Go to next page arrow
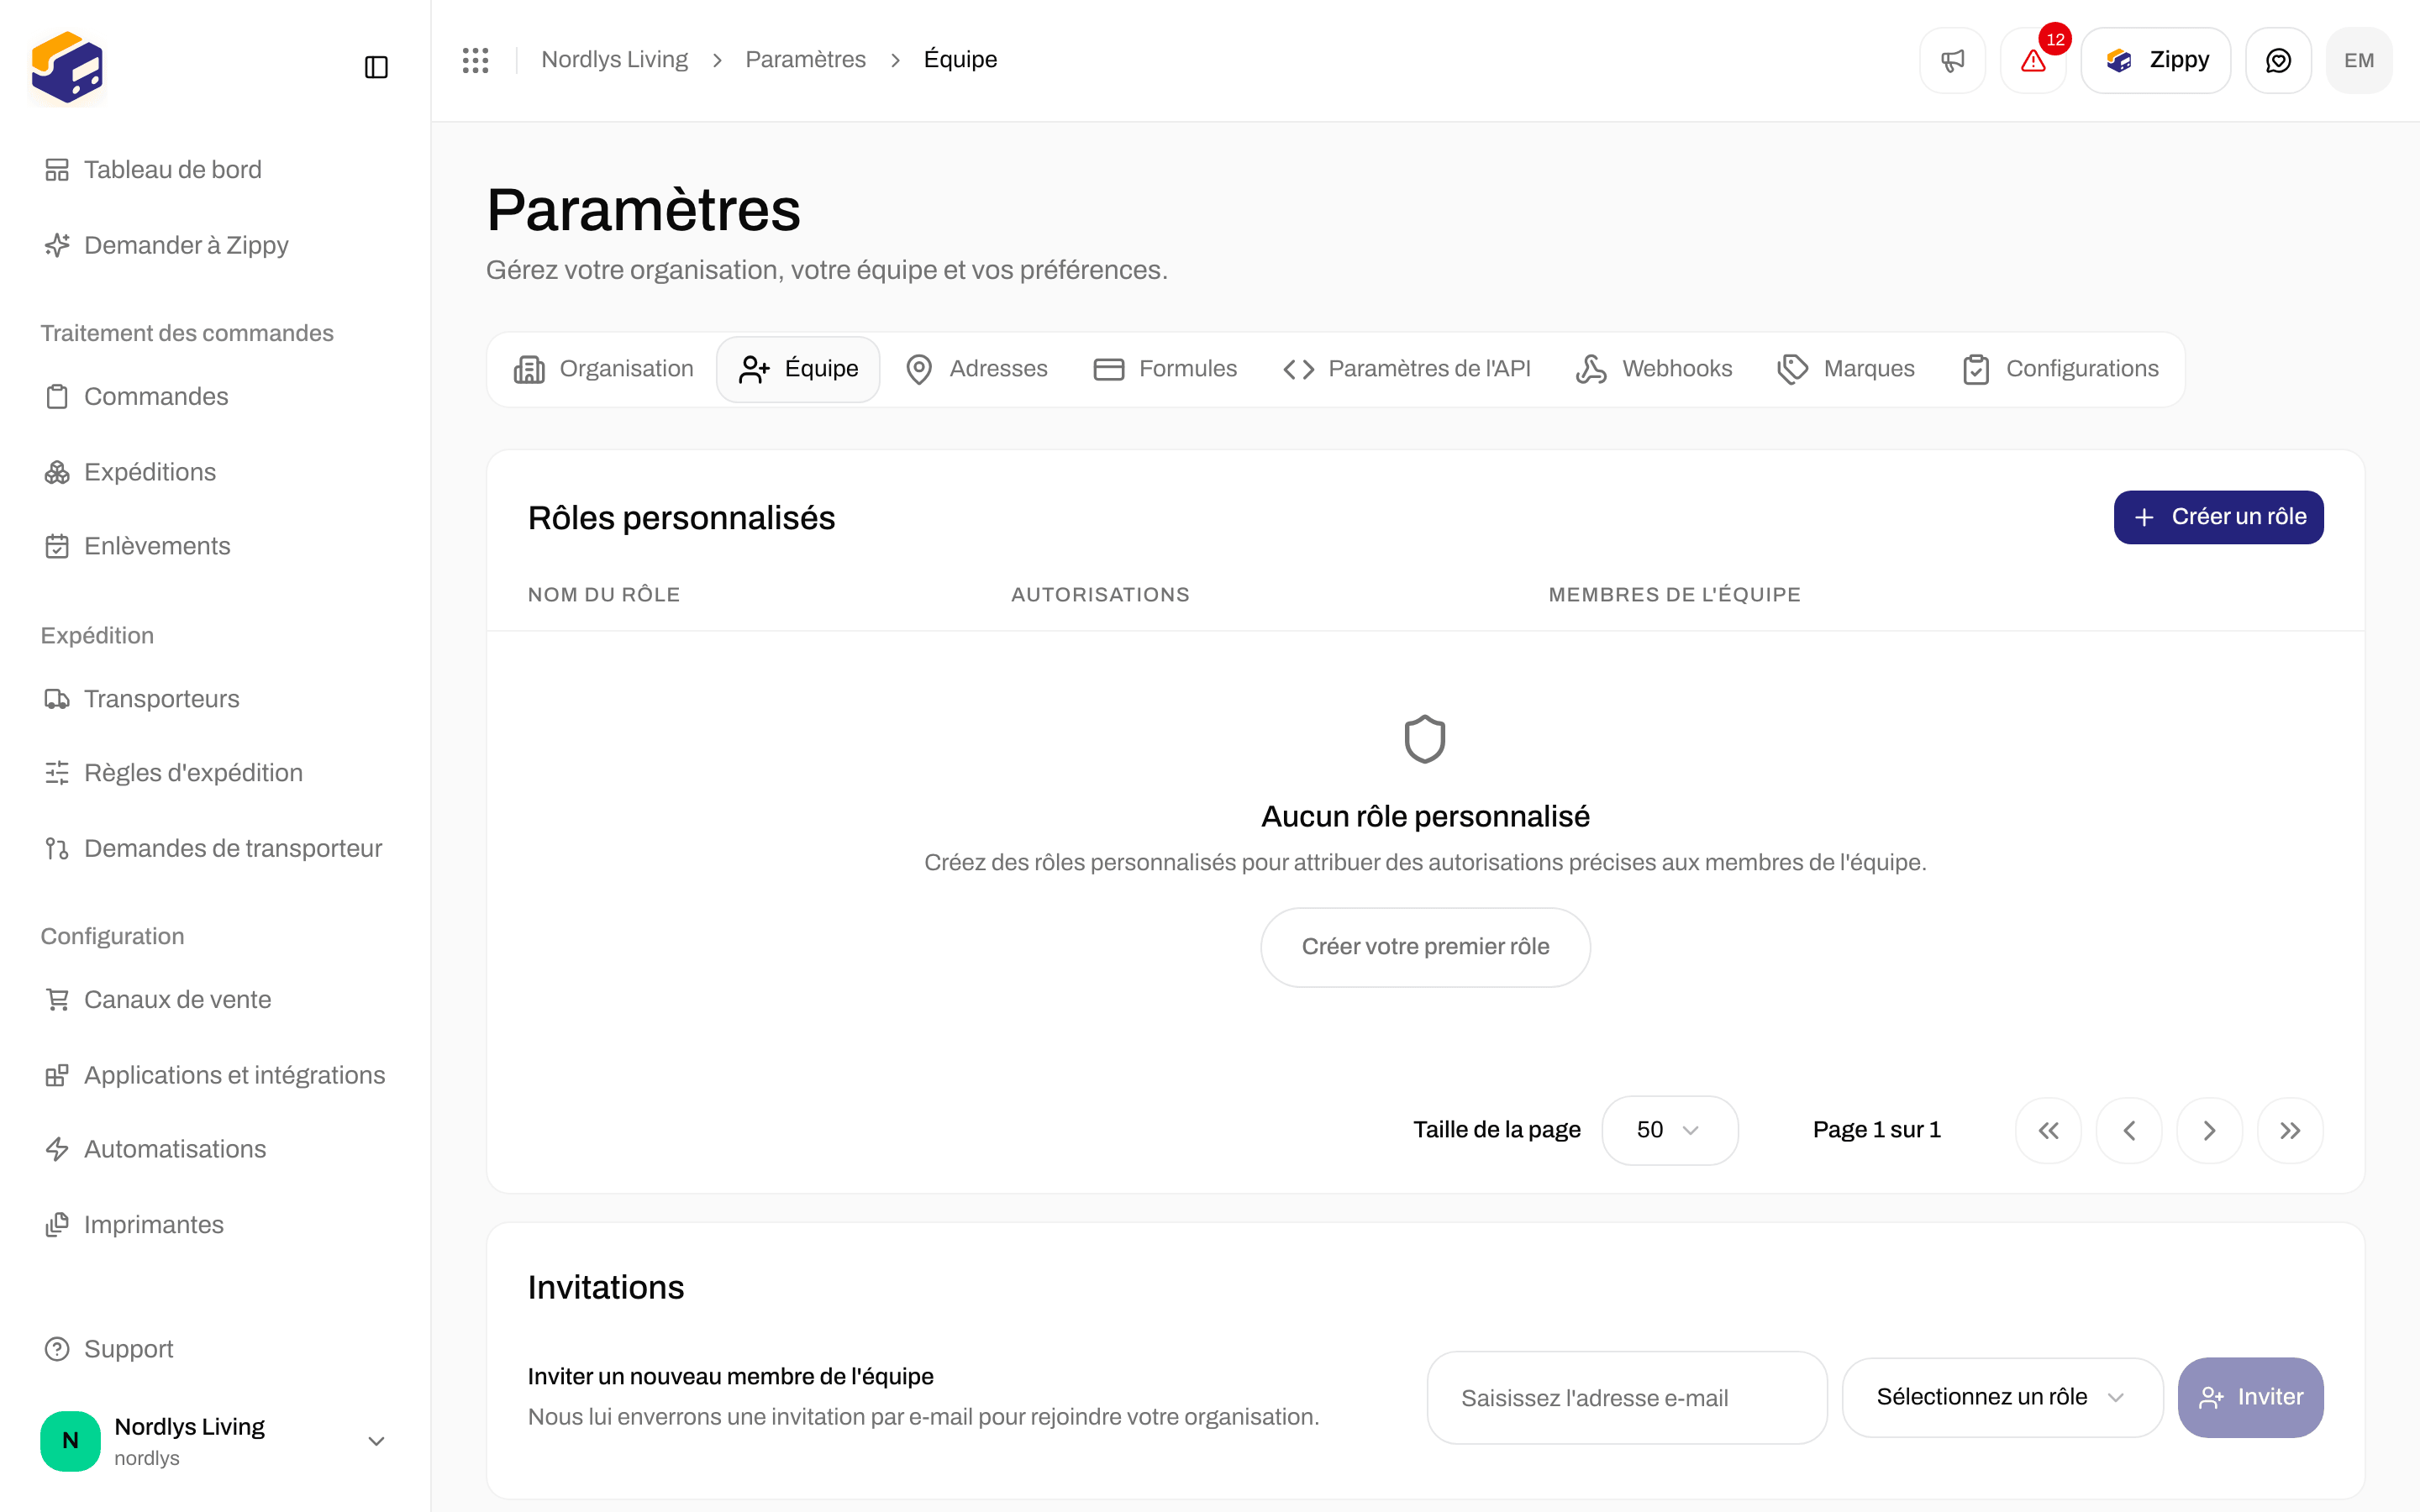Image resolution: width=2420 pixels, height=1512 pixels. 2209,1130
